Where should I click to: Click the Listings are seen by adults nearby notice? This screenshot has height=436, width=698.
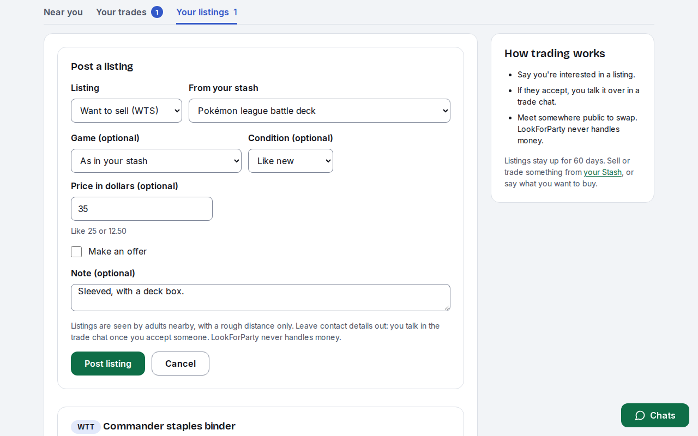click(x=255, y=331)
